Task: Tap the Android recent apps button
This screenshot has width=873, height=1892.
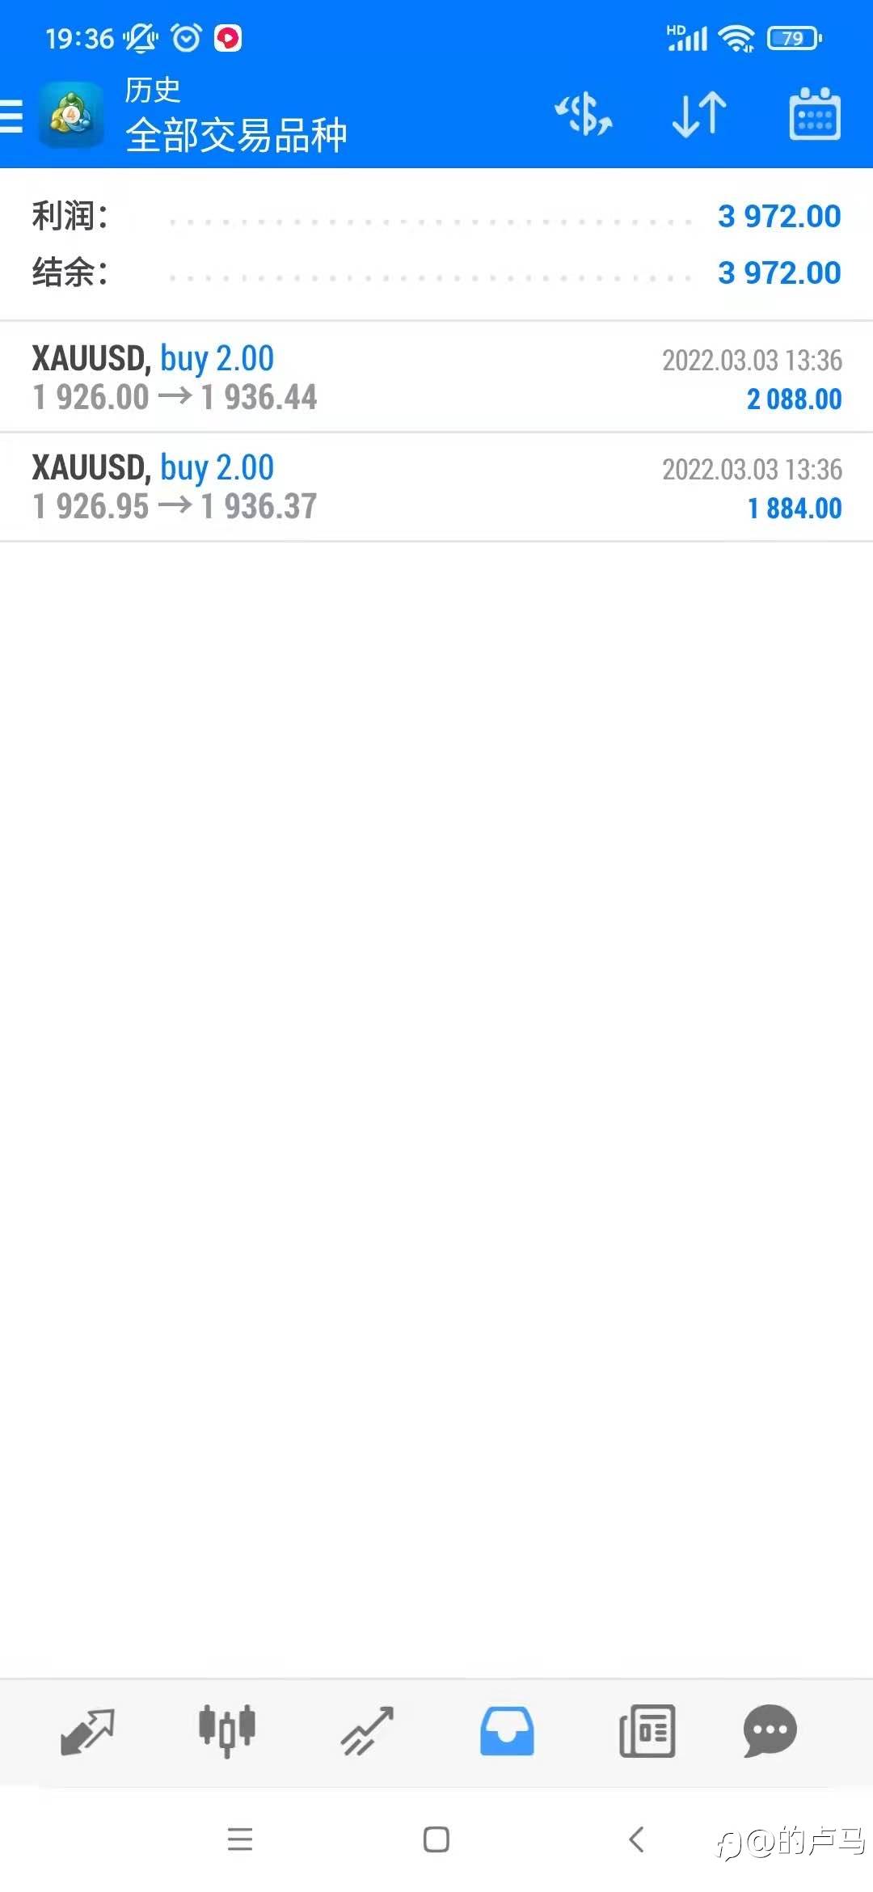Action: (x=240, y=1839)
